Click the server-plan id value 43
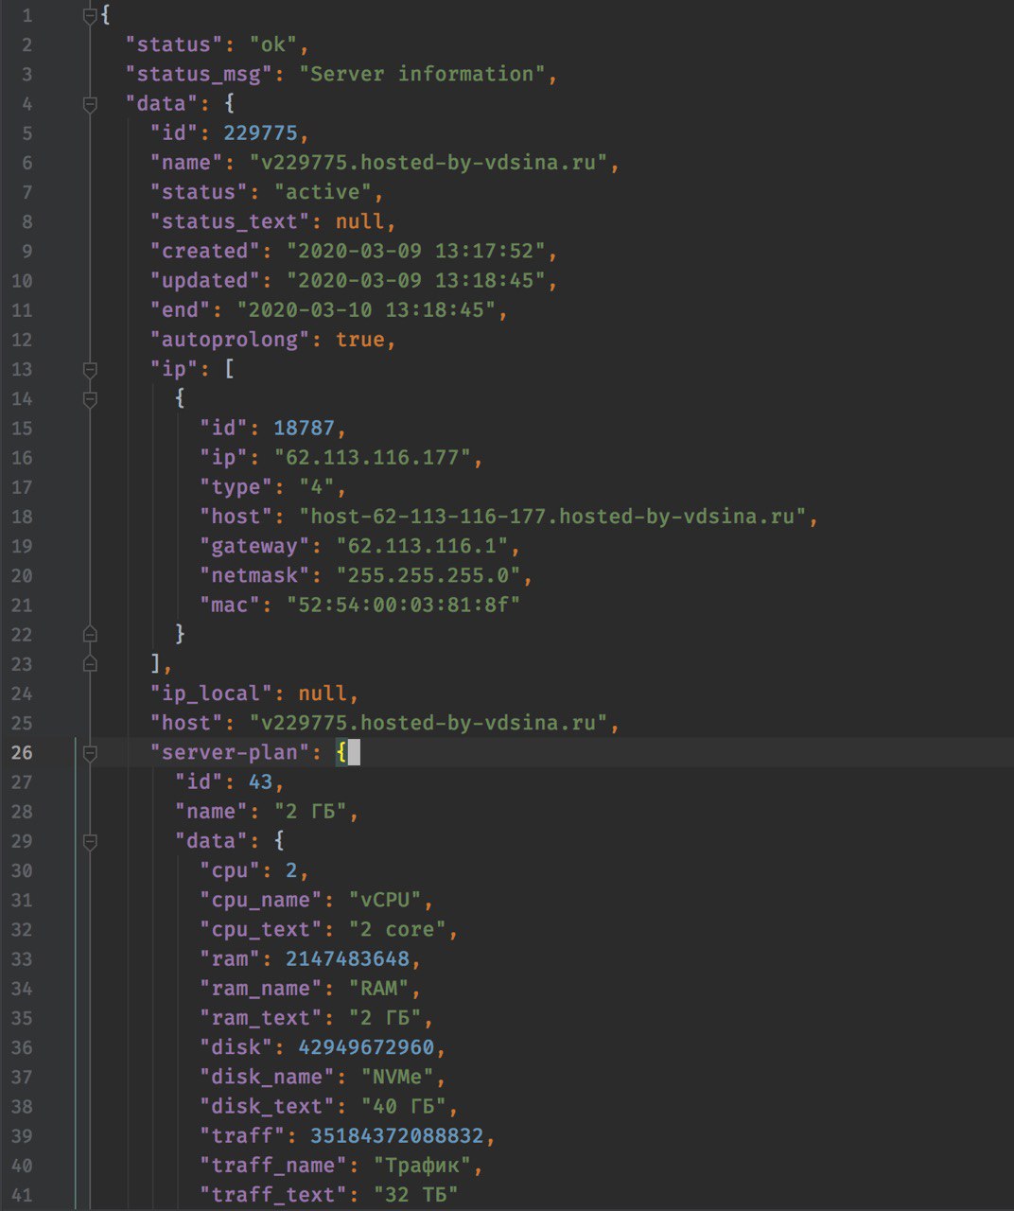This screenshot has height=1211, width=1014. pos(260,782)
